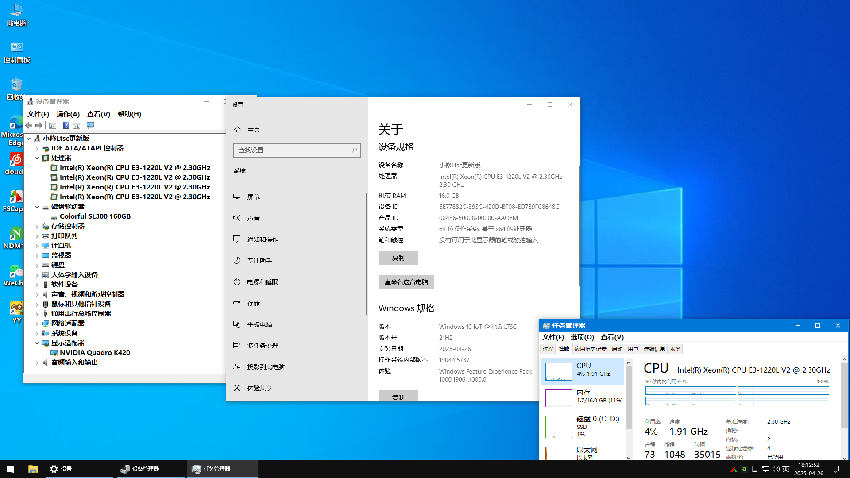The width and height of the screenshot is (850, 478).
Task: Click the forward arrow in Device Manager toolbar
Action: pos(39,126)
